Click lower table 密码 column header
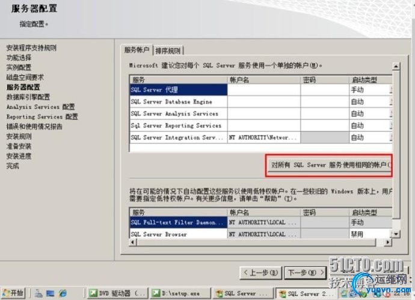Screen dimensions: 415x300 coord(325,212)
